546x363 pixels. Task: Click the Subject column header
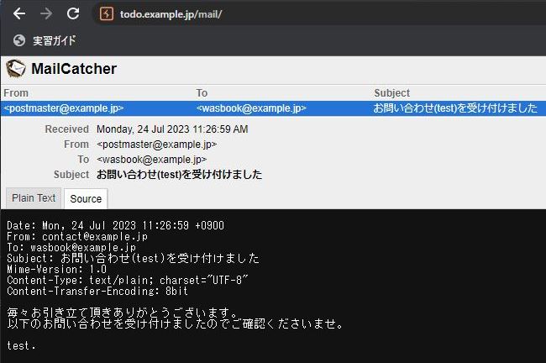(391, 93)
